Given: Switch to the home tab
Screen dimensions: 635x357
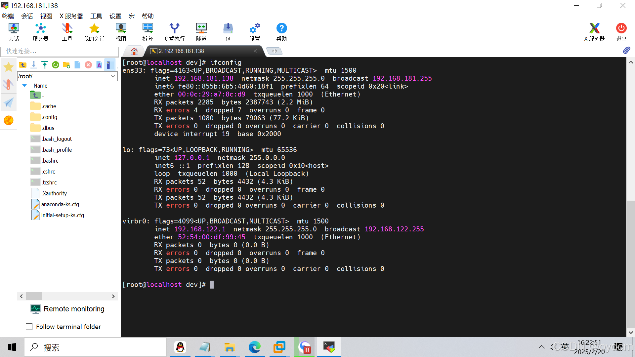Looking at the screenshot, I should coord(134,51).
